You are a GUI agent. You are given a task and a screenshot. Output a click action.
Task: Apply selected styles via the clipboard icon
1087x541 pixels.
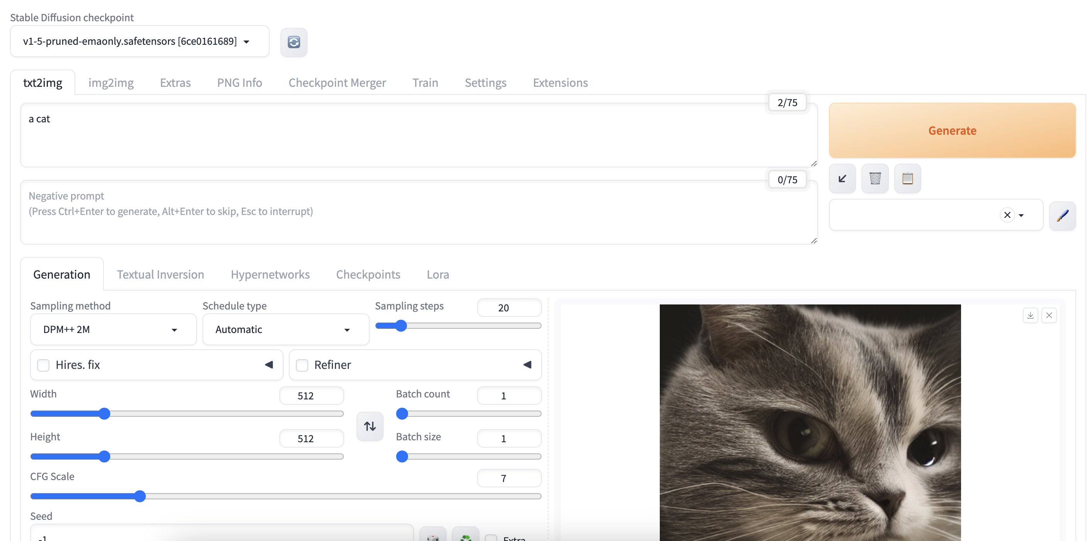click(908, 178)
